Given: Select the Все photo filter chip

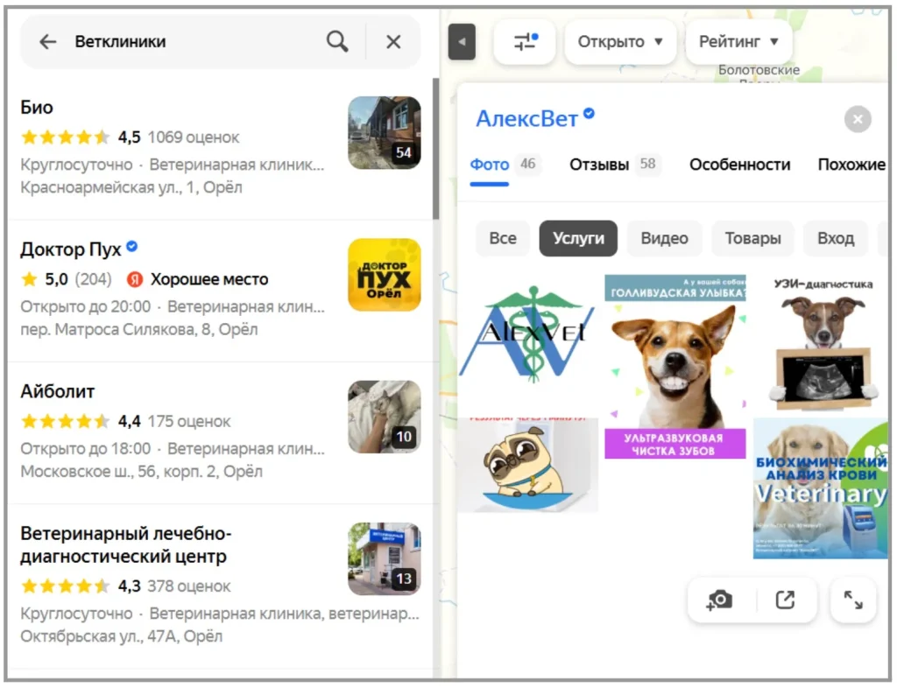Looking at the screenshot, I should pos(503,238).
